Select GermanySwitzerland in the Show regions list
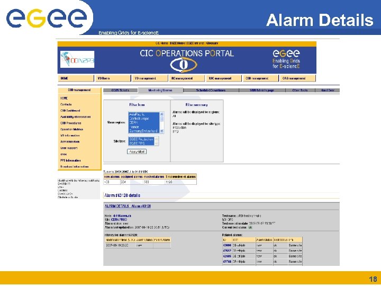 coord(144,131)
